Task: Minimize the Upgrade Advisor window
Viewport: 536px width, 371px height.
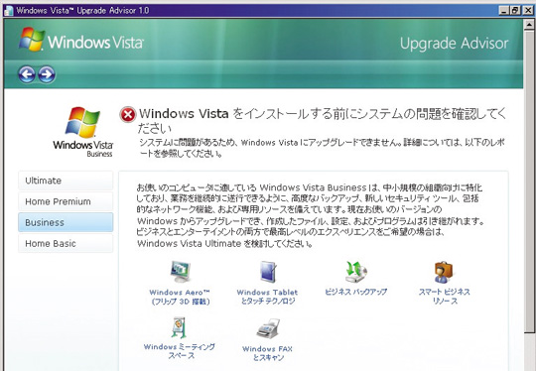Action: click(x=504, y=11)
